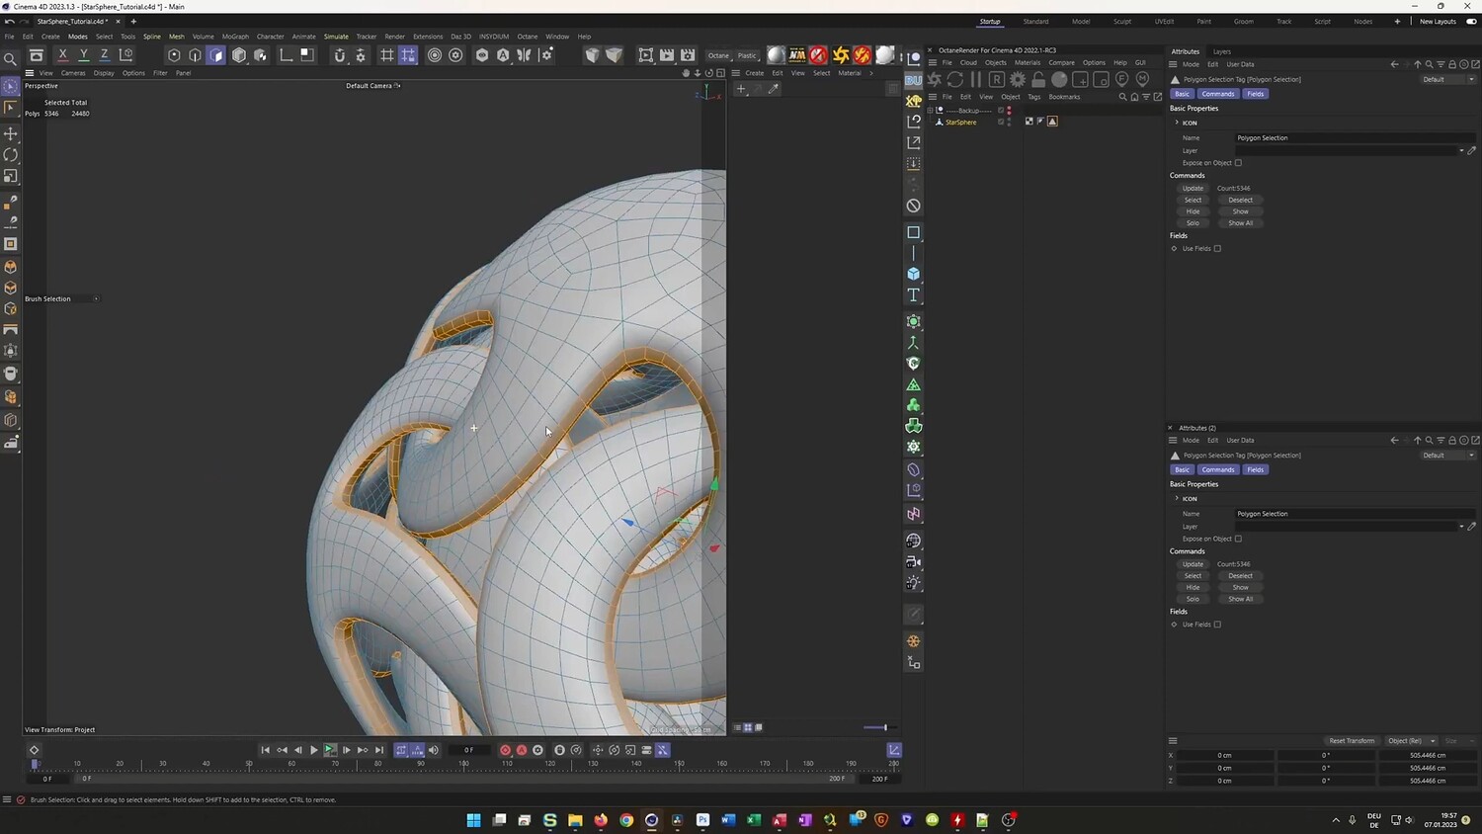Toggle Expose on Object in Attributes (2)
The height and width of the screenshot is (834, 1482).
1238,539
